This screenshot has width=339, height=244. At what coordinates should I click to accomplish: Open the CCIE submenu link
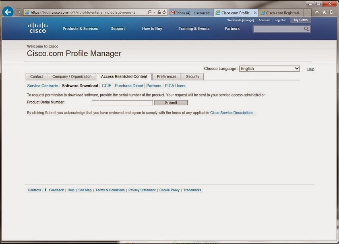pyautogui.click(x=106, y=86)
